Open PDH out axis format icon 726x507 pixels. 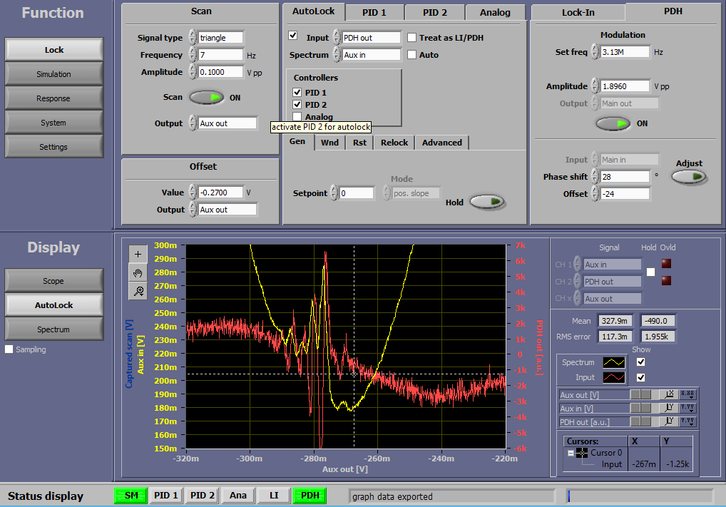(687, 421)
